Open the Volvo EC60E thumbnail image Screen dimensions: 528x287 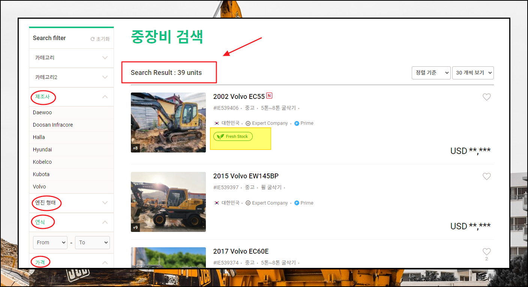[168, 257]
